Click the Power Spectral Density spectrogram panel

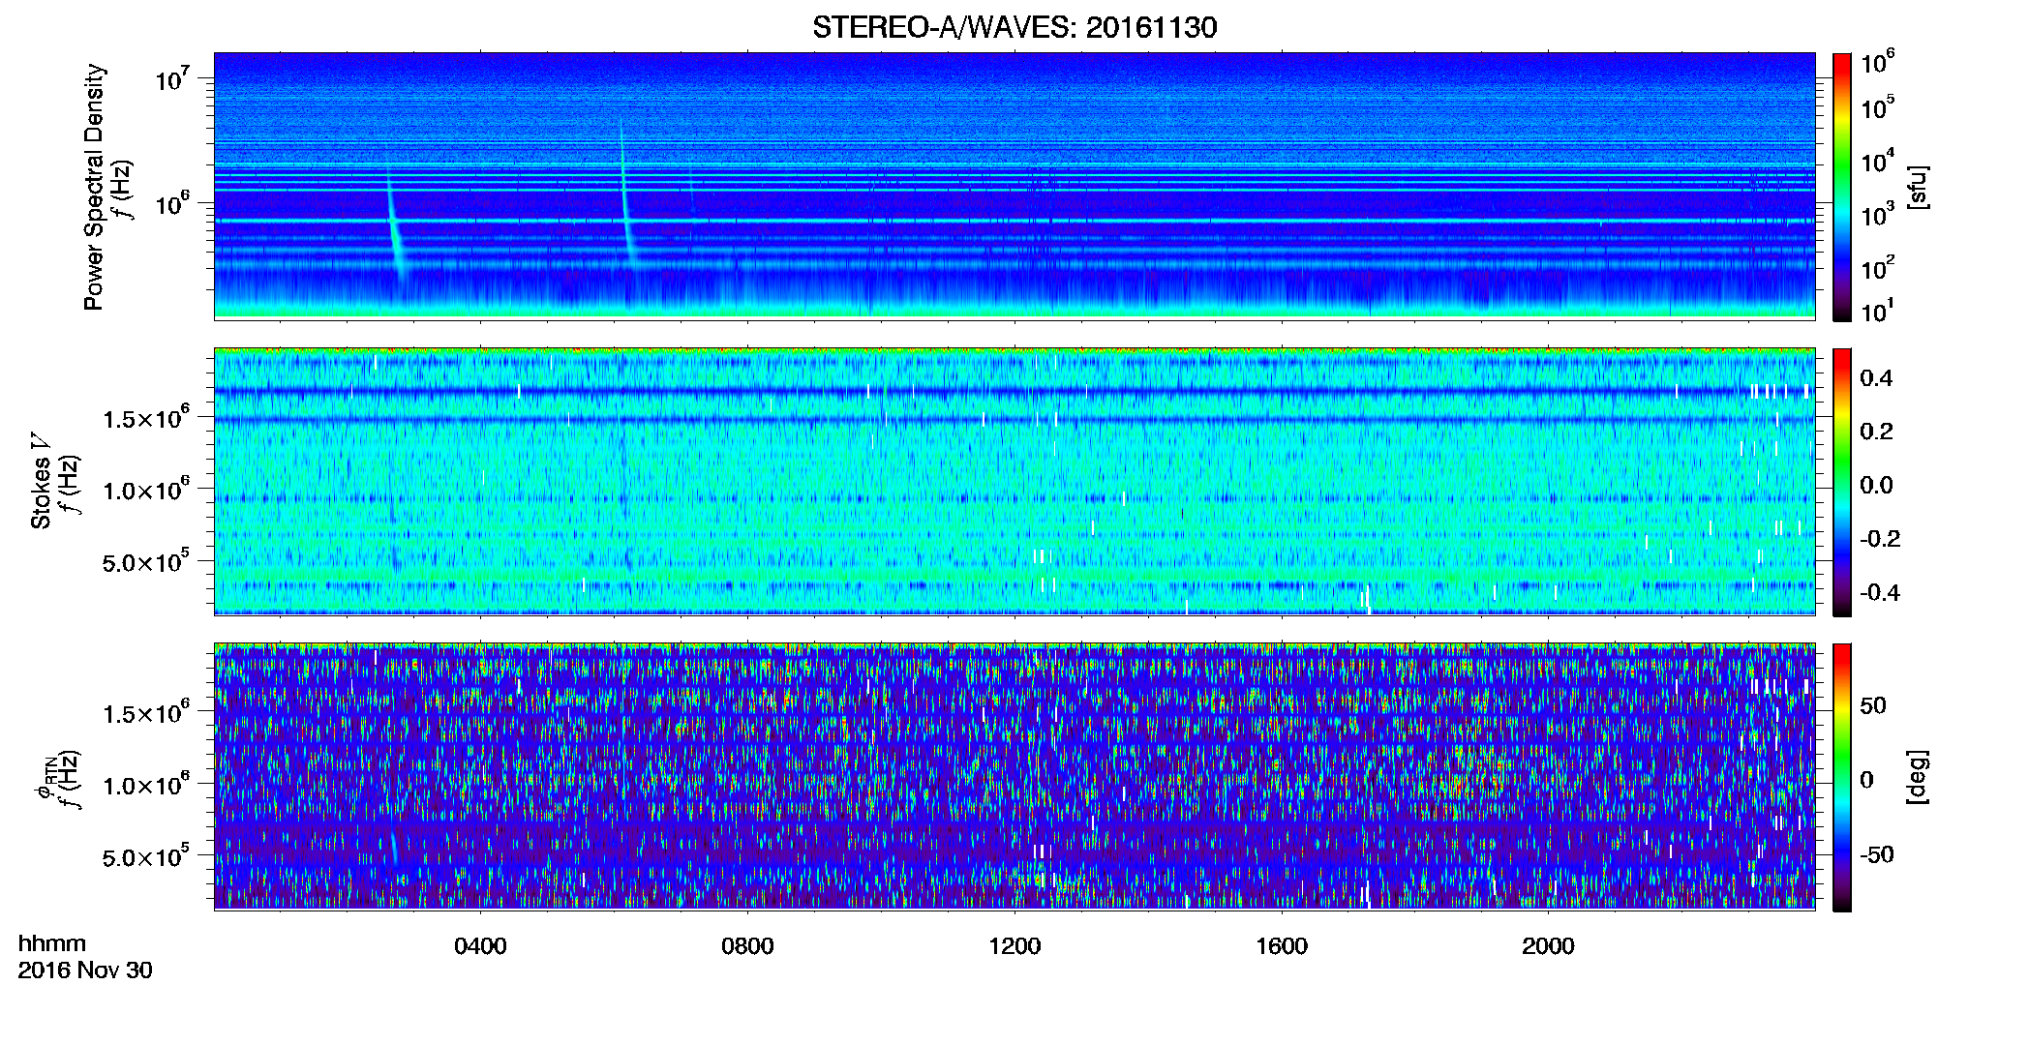click(x=1014, y=186)
